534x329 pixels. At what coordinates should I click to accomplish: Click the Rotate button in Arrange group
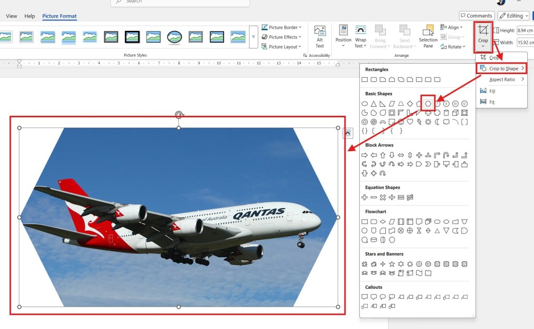(x=453, y=46)
